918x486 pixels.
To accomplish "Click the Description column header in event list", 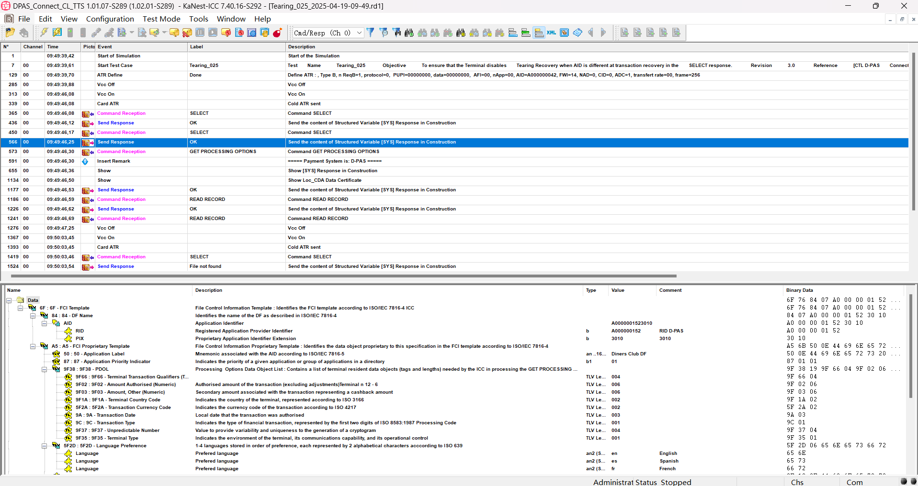I will (x=302, y=47).
